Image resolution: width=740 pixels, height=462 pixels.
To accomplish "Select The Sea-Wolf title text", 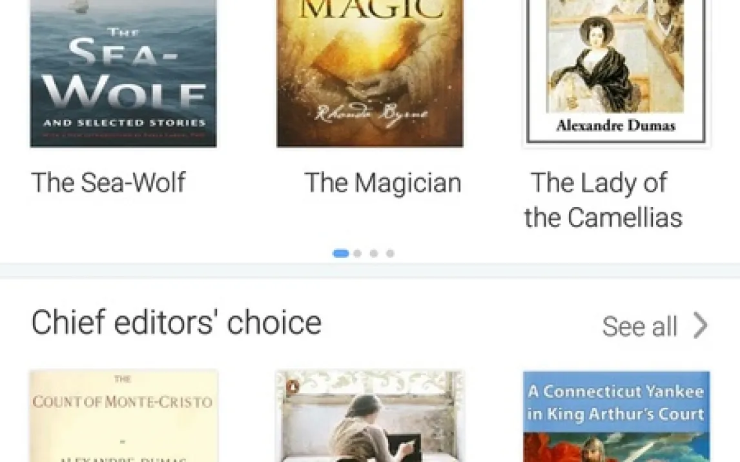I will click(108, 183).
